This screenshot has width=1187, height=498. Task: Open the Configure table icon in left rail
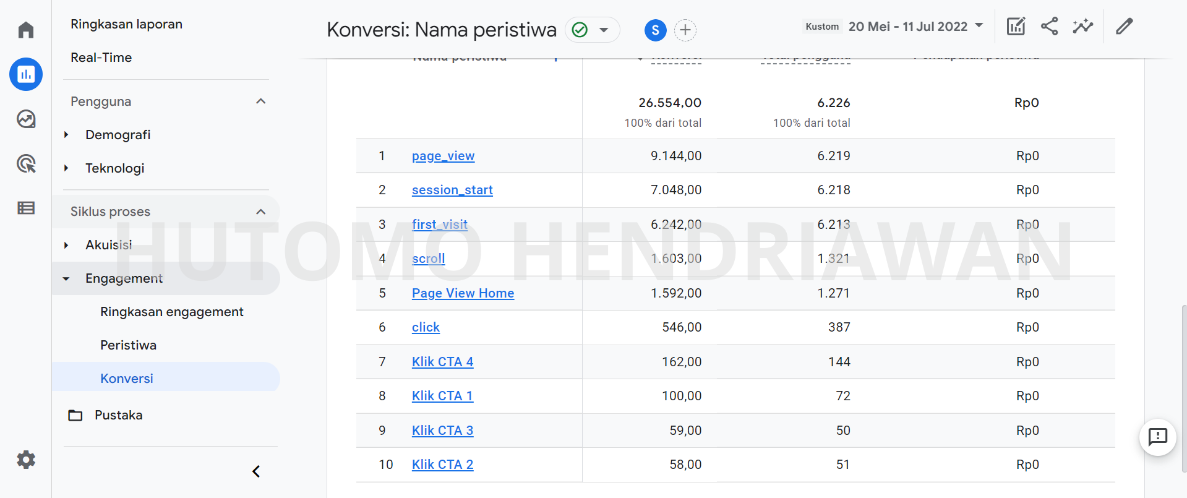tap(26, 208)
